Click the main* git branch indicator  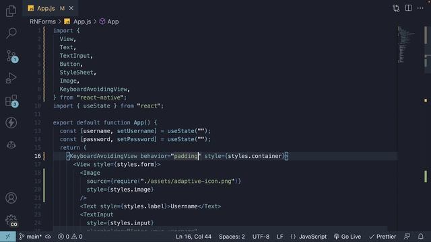(30, 237)
